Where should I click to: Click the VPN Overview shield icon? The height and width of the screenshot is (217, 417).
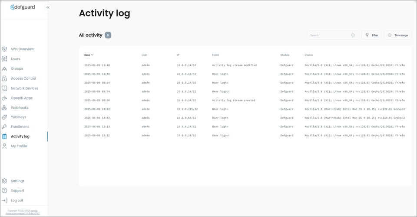(4, 49)
